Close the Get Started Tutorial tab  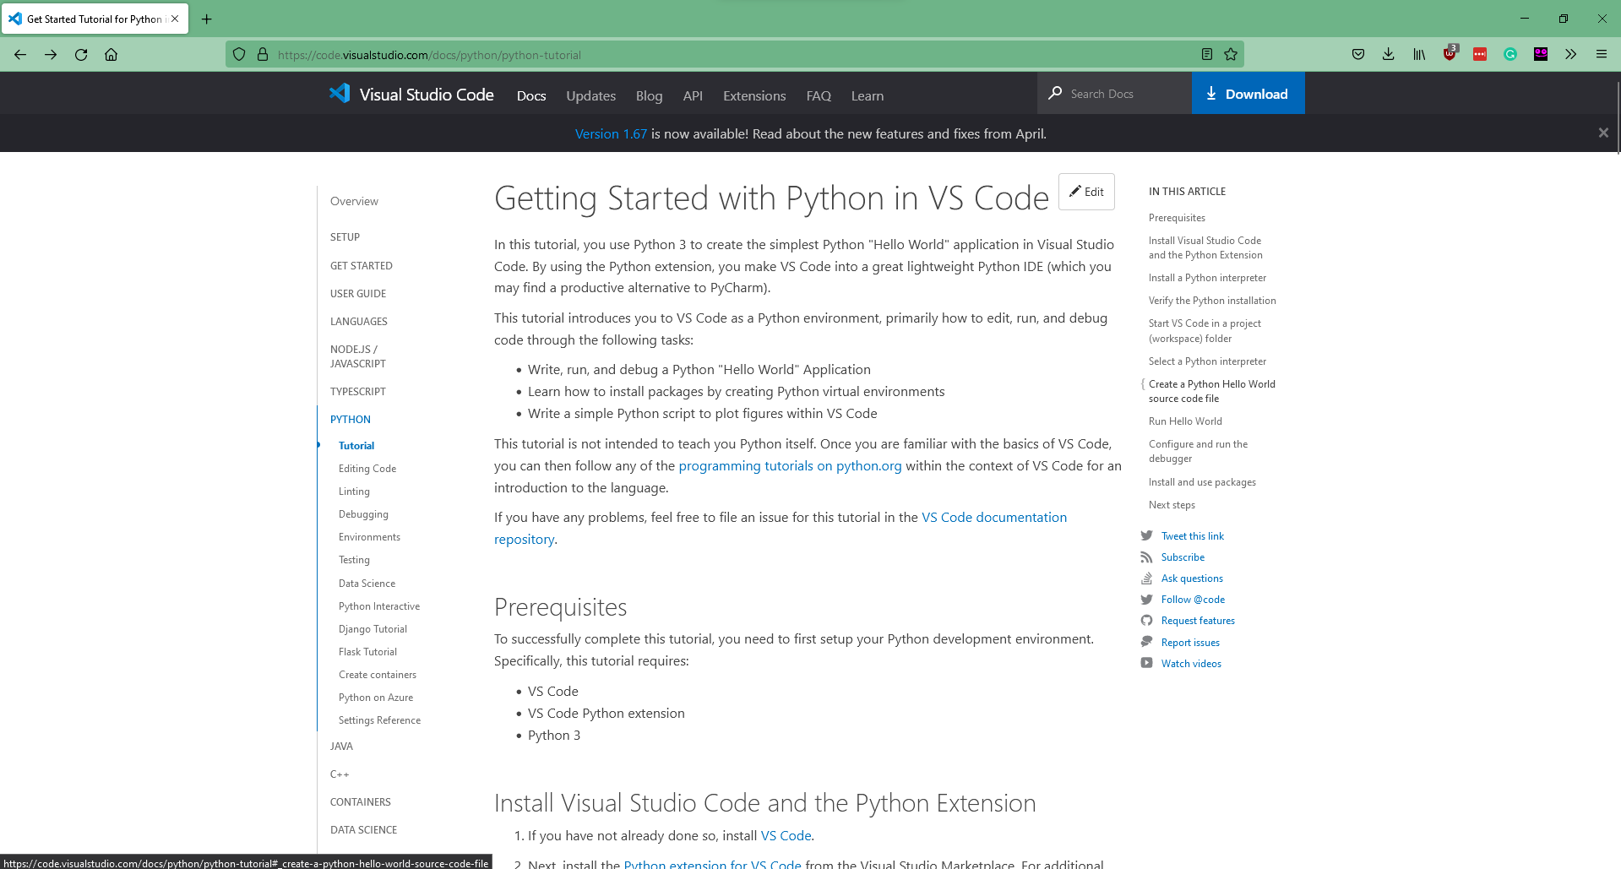click(175, 19)
